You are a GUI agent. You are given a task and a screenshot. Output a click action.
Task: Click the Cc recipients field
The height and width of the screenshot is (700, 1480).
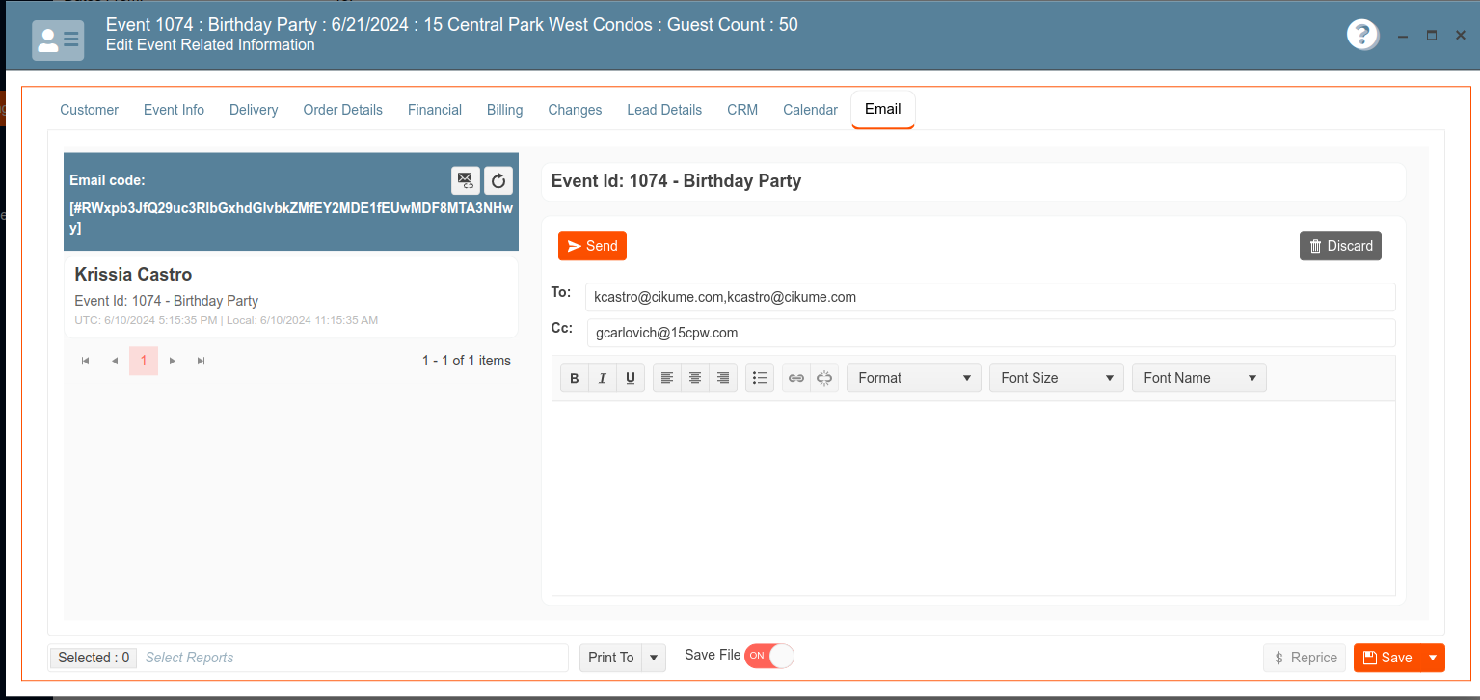[x=990, y=333]
